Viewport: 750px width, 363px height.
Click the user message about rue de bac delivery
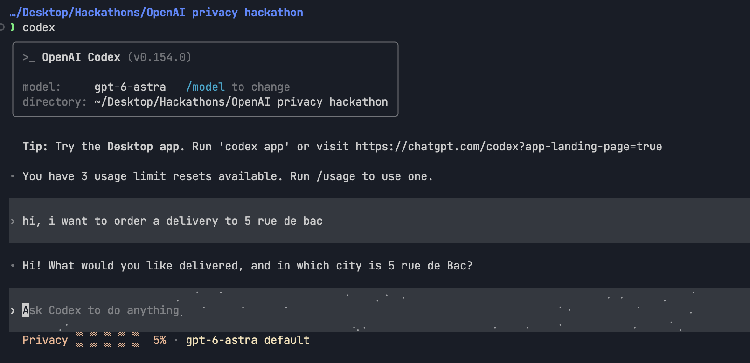click(380, 221)
